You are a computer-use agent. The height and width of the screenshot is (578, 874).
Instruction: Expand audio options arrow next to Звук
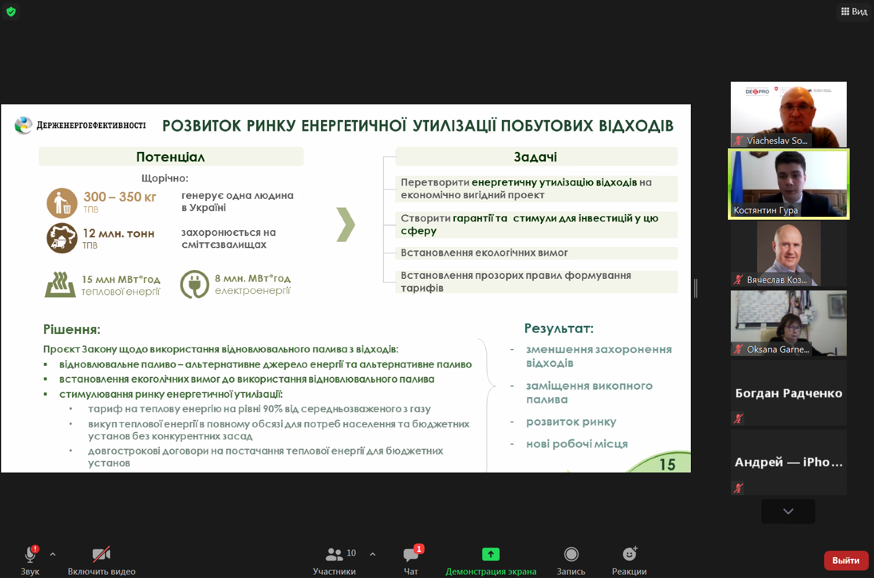pos(53,554)
